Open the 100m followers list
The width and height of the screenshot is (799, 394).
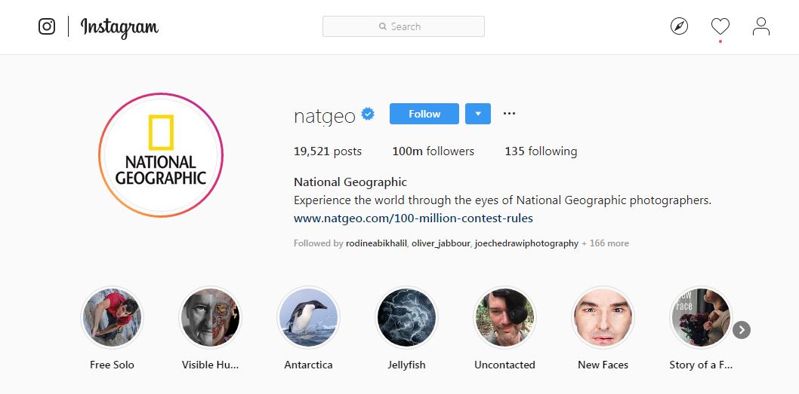433,151
